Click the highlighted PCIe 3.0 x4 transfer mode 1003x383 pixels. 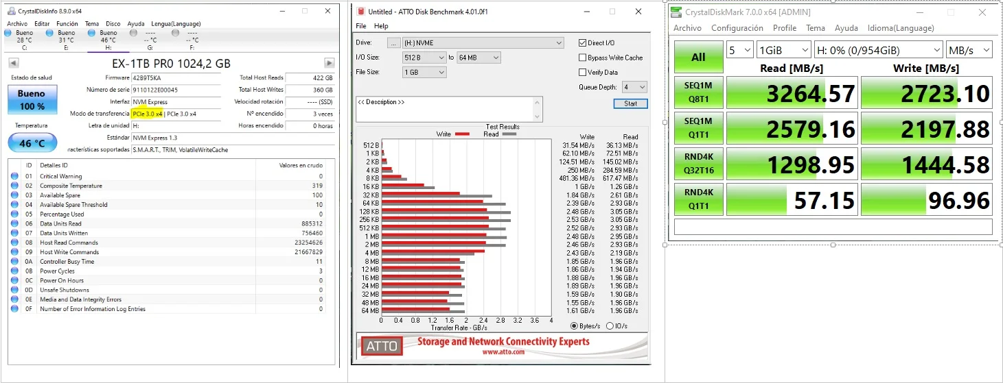(148, 114)
